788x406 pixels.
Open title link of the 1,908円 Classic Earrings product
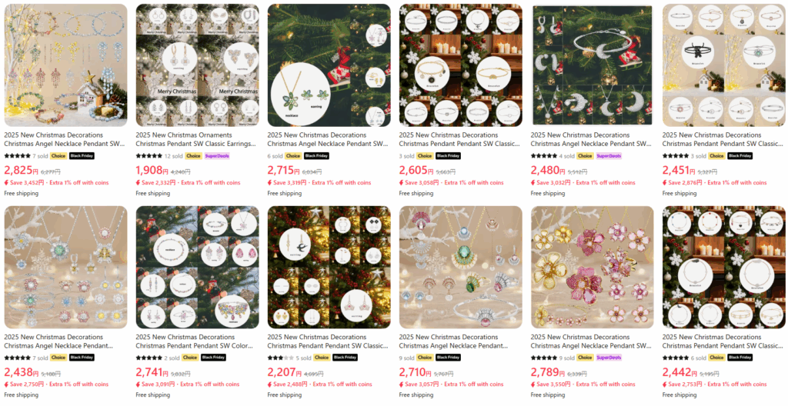[198, 139]
